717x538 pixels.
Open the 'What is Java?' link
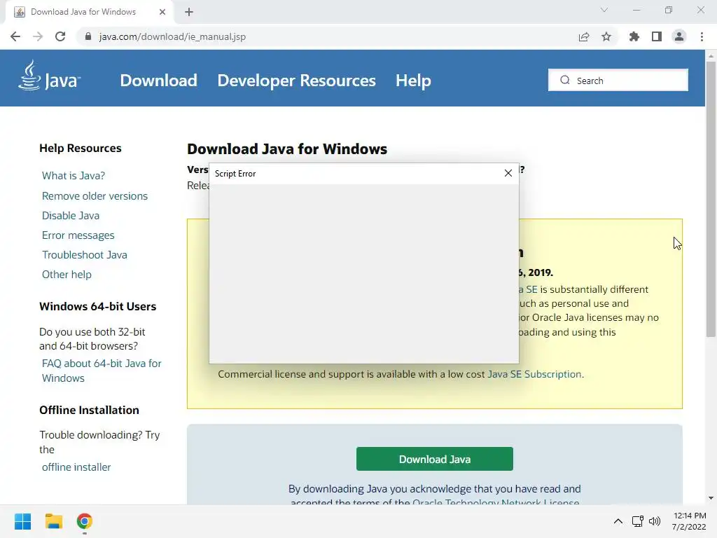(73, 176)
